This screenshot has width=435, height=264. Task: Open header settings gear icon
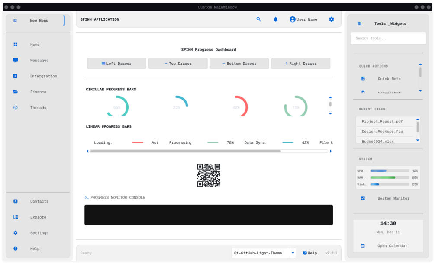(332, 19)
